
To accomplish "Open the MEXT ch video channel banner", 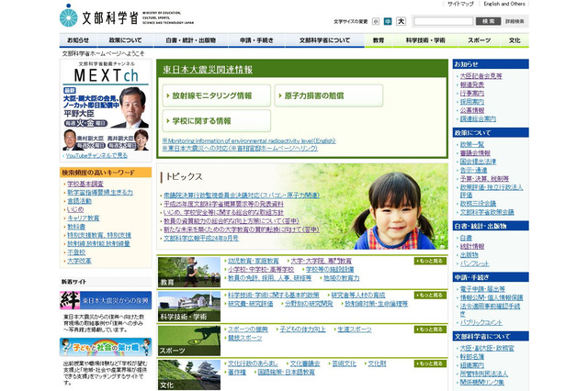I will tap(106, 106).
